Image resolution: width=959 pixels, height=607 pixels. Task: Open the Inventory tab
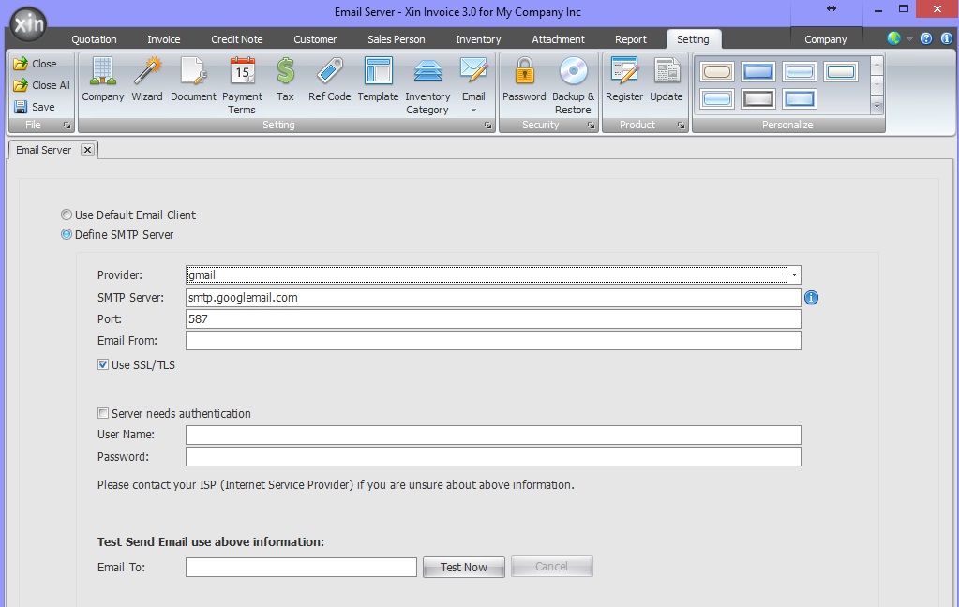pyautogui.click(x=478, y=39)
